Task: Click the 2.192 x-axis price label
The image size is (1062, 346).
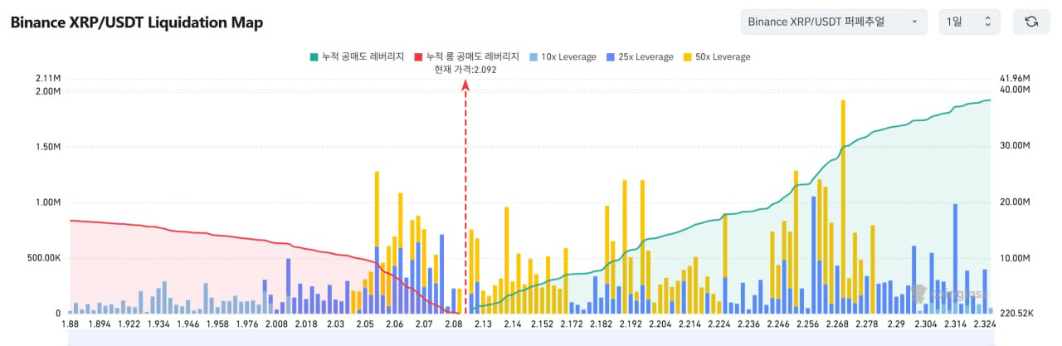Action: click(x=631, y=324)
